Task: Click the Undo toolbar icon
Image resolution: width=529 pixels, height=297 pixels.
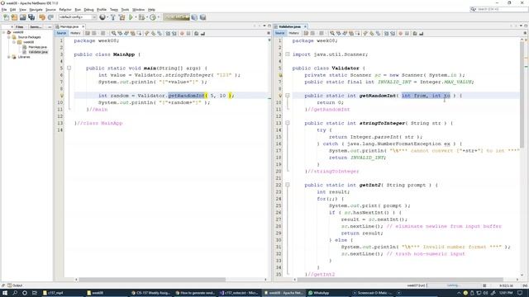Action: pos(42,17)
